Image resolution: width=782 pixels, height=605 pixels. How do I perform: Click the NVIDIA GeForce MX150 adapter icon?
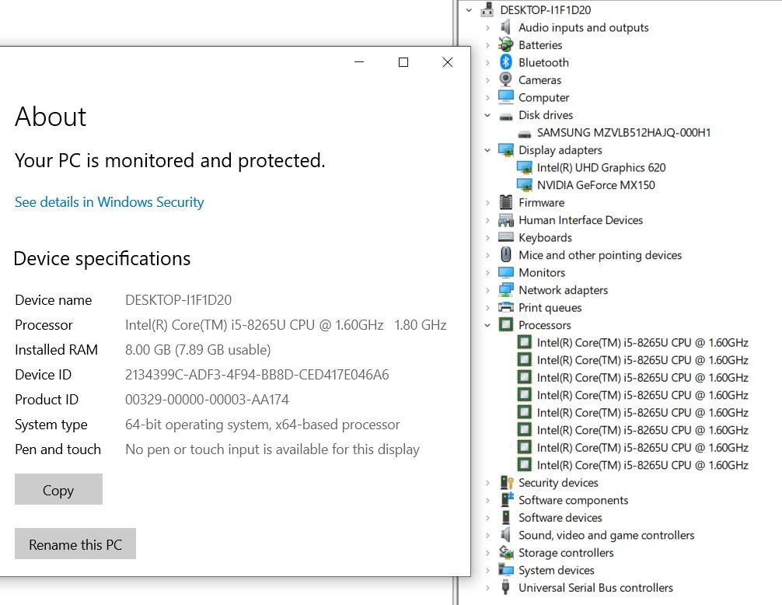524,184
